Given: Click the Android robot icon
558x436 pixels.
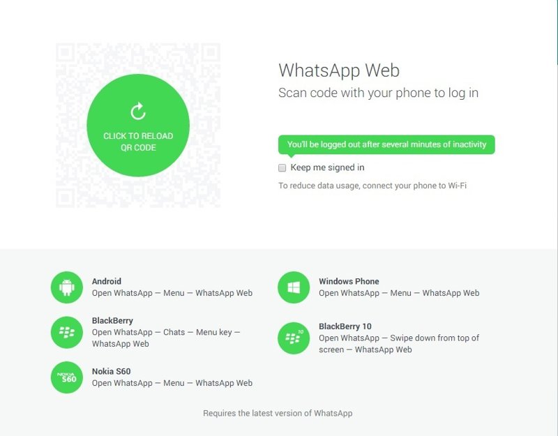Looking at the screenshot, I should tap(66, 287).
